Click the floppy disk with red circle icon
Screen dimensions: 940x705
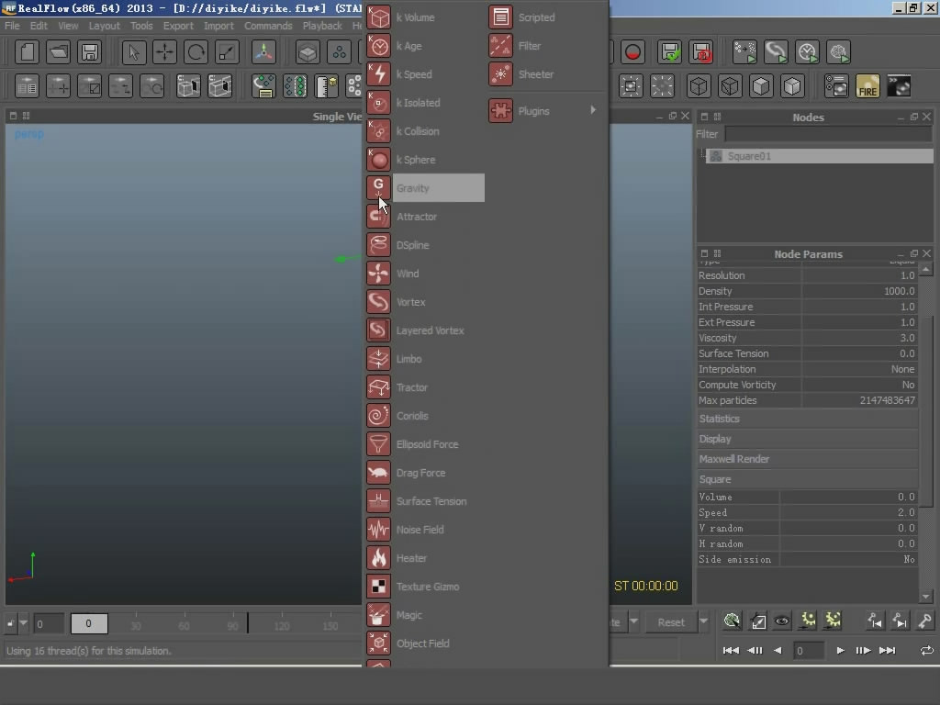click(x=701, y=52)
